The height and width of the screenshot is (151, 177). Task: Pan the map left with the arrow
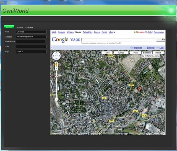point(54,56)
